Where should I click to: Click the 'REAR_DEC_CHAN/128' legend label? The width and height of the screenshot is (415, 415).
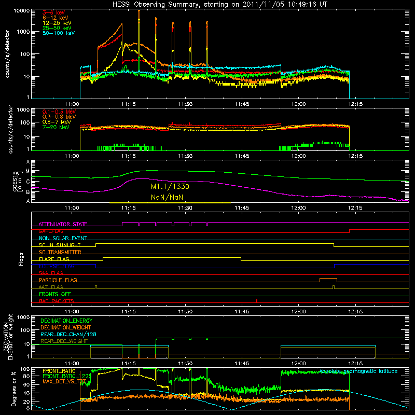[68, 334]
